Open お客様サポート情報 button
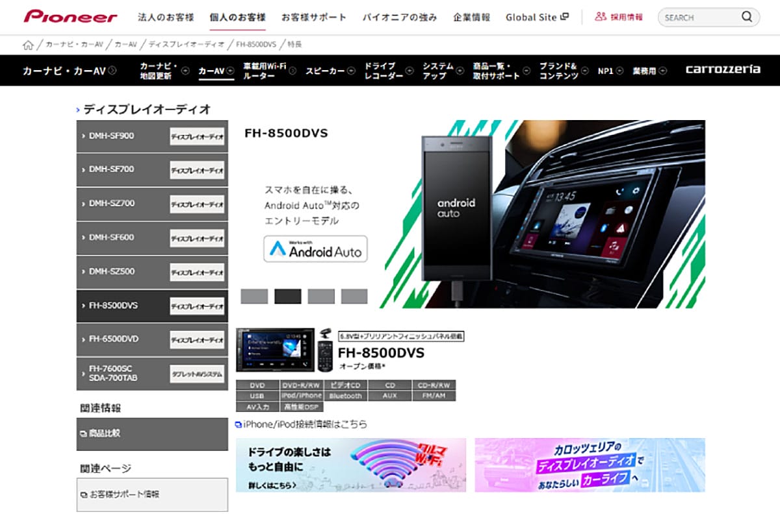This screenshot has width=780, height=523. 152,494
